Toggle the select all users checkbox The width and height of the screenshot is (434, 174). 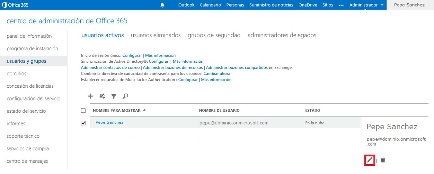[x=83, y=111]
